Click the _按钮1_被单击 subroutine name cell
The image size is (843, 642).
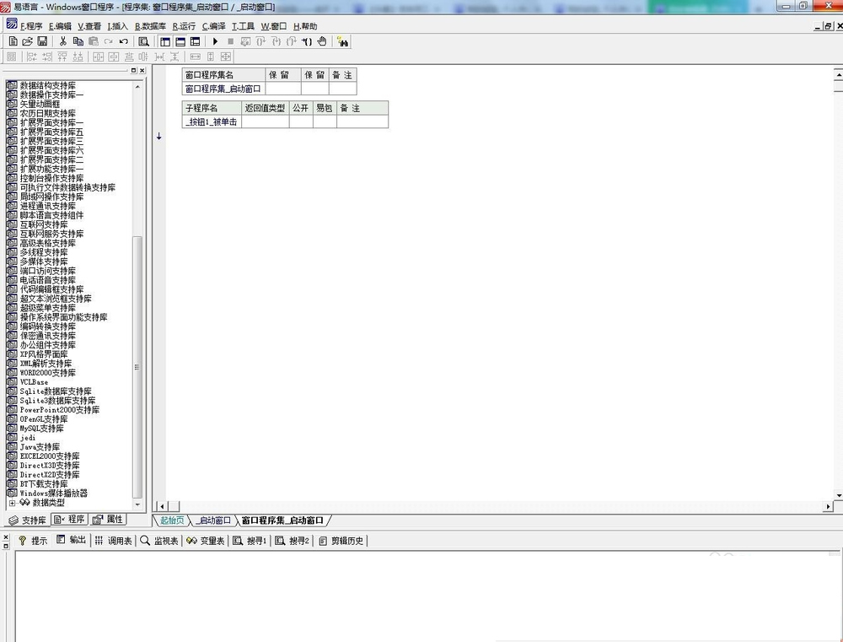coord(212,121)
